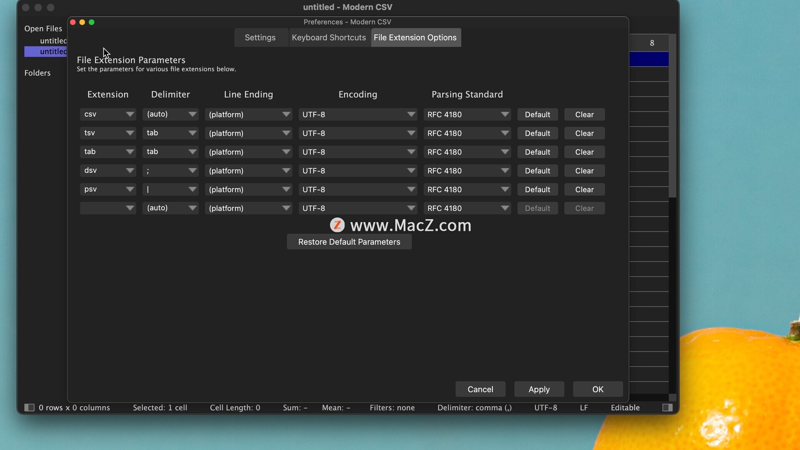Open delimiter dropdown for tsv row
The width and height of the screenshot is (800, 450).
170,133
